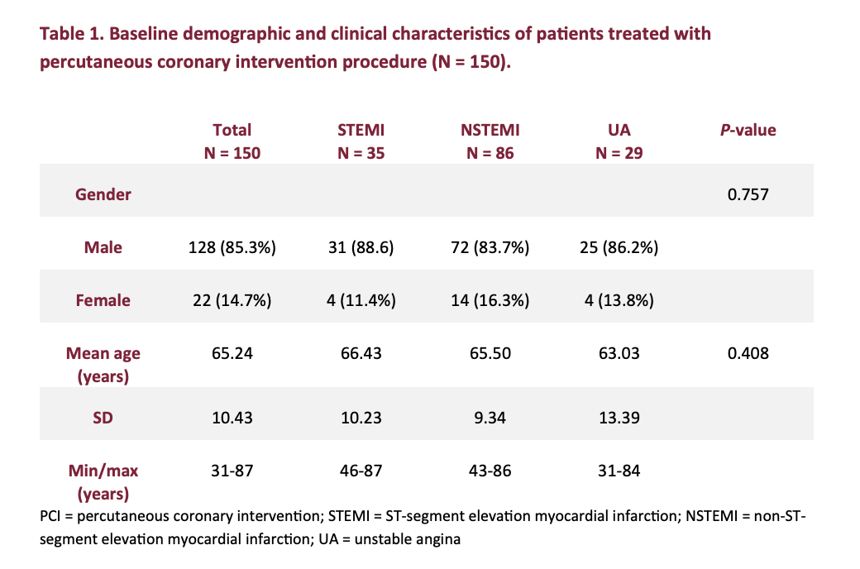Viewport: 860px width, 569px height.
Task: Click the SD row label
Action: (103, 418)
